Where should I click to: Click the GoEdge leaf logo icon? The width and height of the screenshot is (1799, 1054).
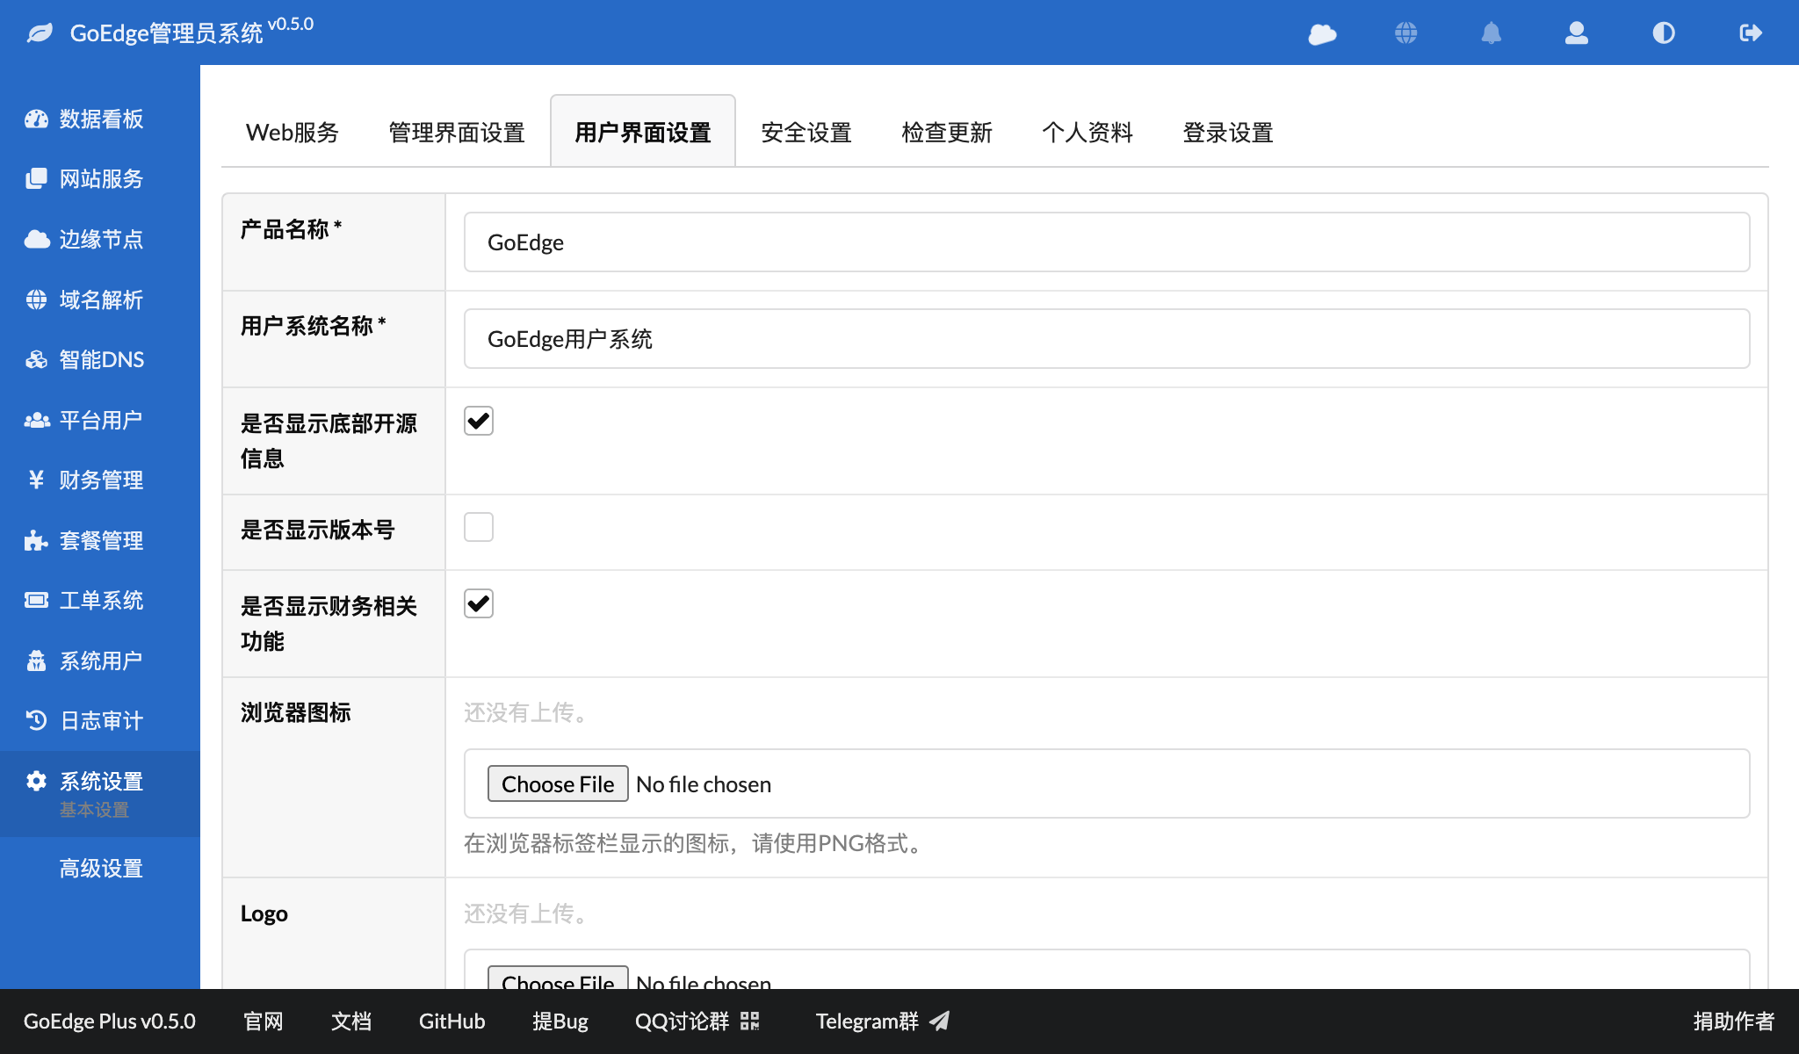(40, 33)
